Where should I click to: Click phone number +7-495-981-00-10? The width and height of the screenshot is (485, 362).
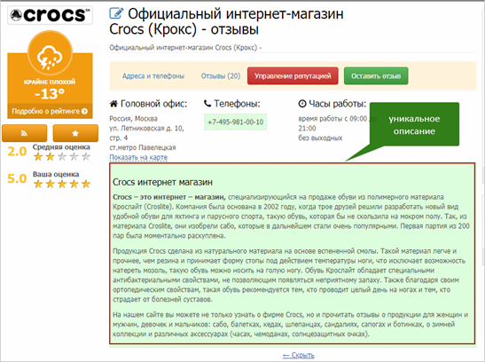tap(235, 122)
